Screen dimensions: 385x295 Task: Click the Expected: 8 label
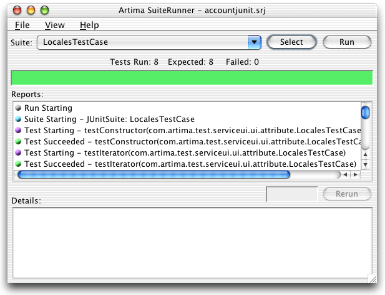(x=190, y=62)
